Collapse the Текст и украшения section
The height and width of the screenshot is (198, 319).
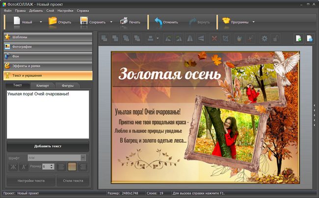[48, 76]
